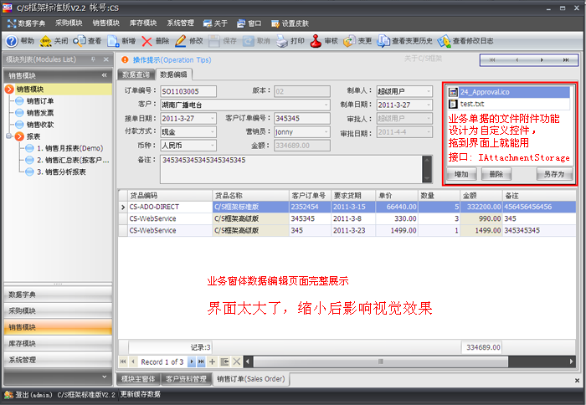Collapse the 报表 tree node

10,136
